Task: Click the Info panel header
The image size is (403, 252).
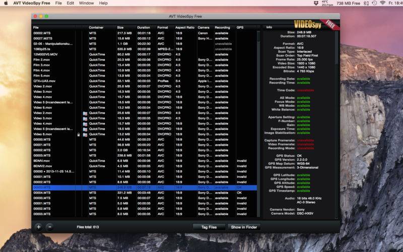Action: [269, 27]
